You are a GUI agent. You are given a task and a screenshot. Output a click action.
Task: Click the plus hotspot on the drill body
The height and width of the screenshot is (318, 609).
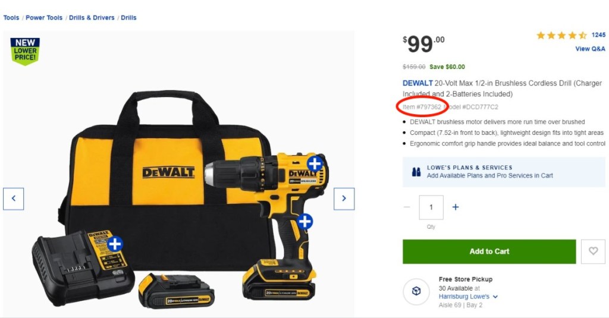315,164
